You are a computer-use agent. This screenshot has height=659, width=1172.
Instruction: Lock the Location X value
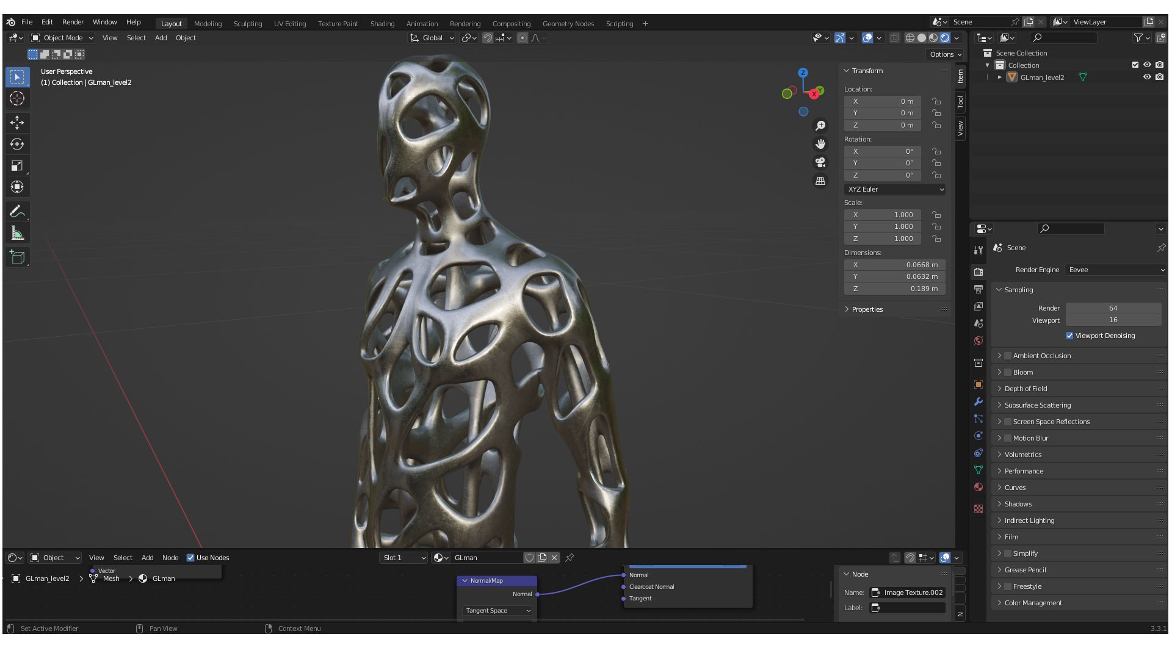(936, 101)
